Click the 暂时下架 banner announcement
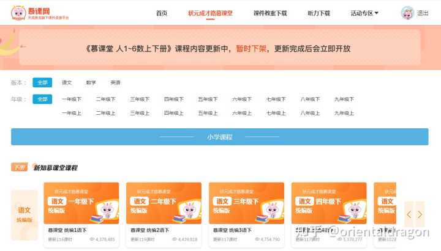The width and height of the screenshot is (441, 251). [x=251, y=49]
